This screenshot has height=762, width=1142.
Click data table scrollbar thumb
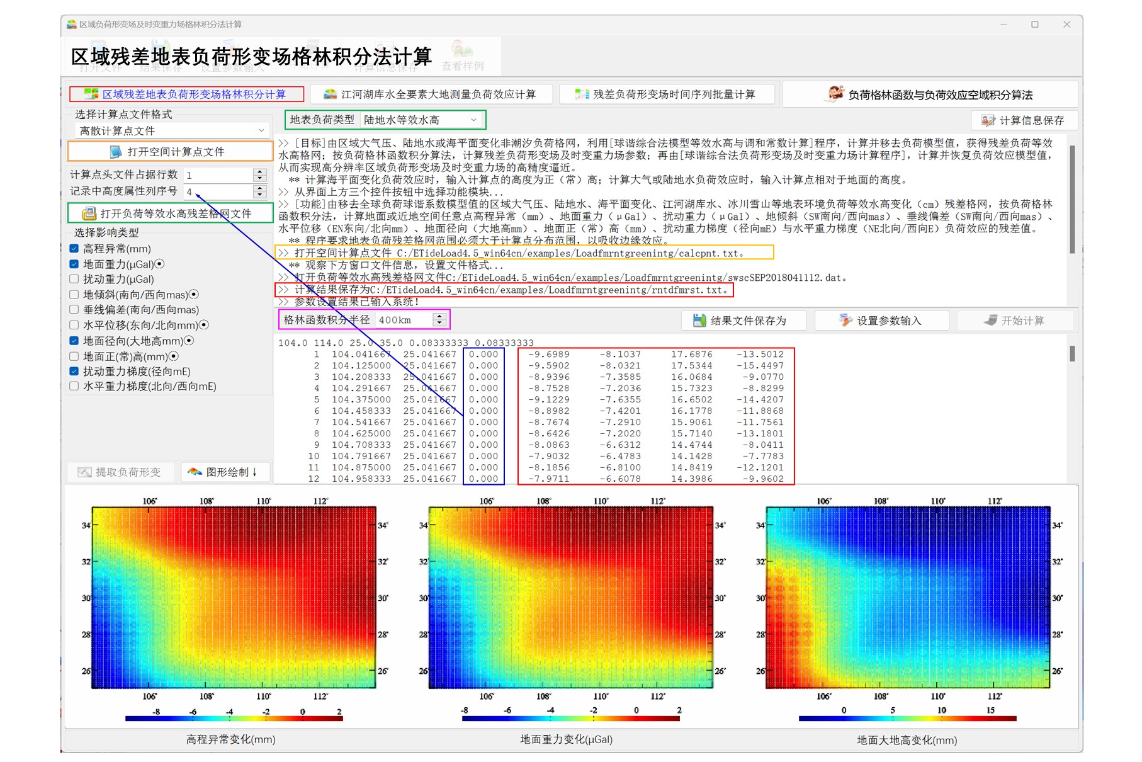click(1072, 353)
